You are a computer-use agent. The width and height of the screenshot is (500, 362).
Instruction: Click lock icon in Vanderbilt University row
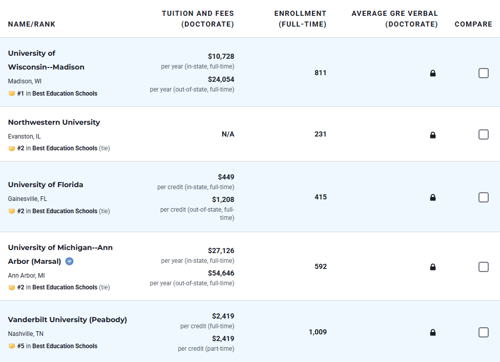pos(433,332)
